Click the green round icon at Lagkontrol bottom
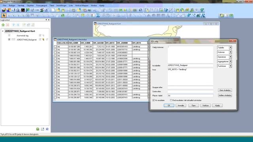 click(x=38, y=129)
